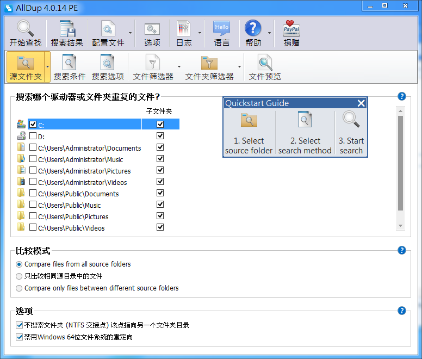
Task: Select Compare only files between different source folders
Action: (x=19, y=288)
